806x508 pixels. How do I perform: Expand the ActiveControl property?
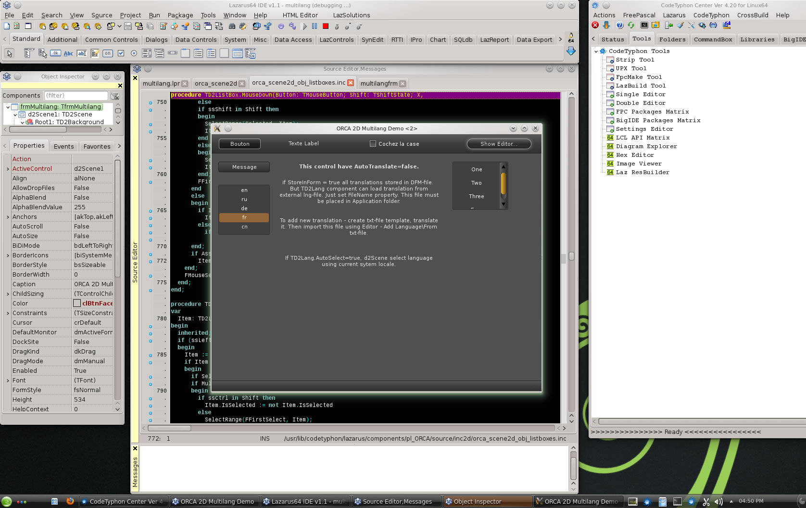point(8,169)
